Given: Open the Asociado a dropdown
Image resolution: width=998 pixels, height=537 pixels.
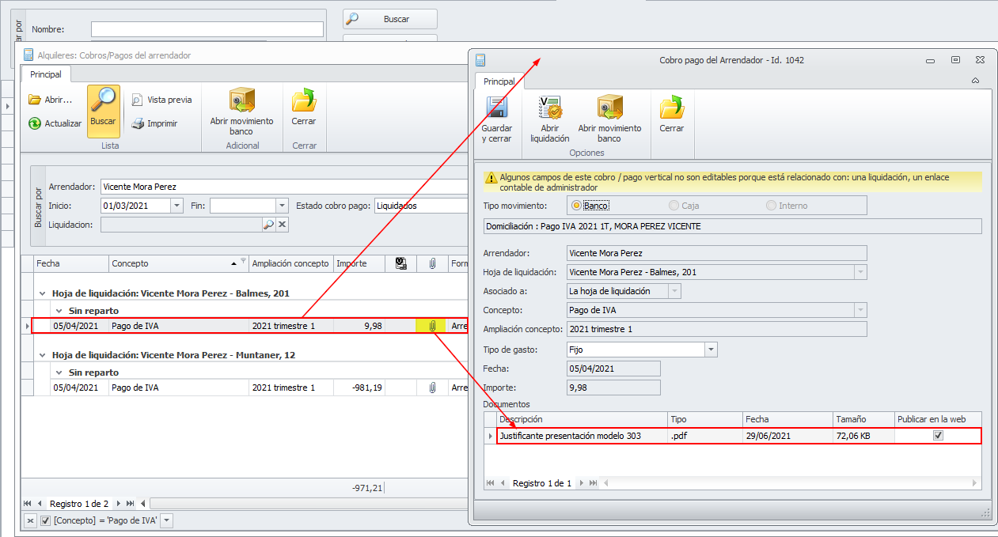Looking at the screenshot, I should 674,291.
